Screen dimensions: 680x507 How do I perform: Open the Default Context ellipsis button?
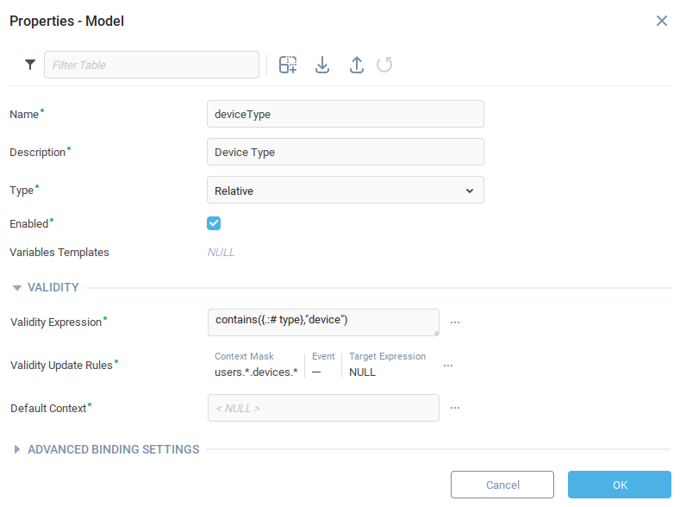coord(455,408)
